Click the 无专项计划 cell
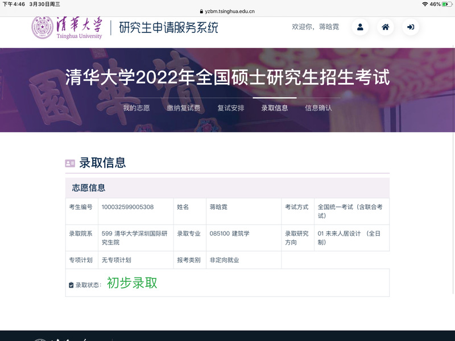This screenshot has width=455, height=341. 136,260
